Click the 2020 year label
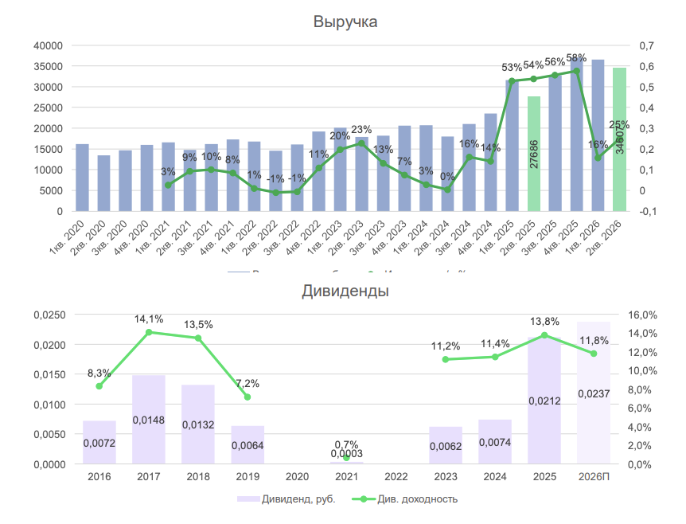The image size is (686, 524). 297,477
